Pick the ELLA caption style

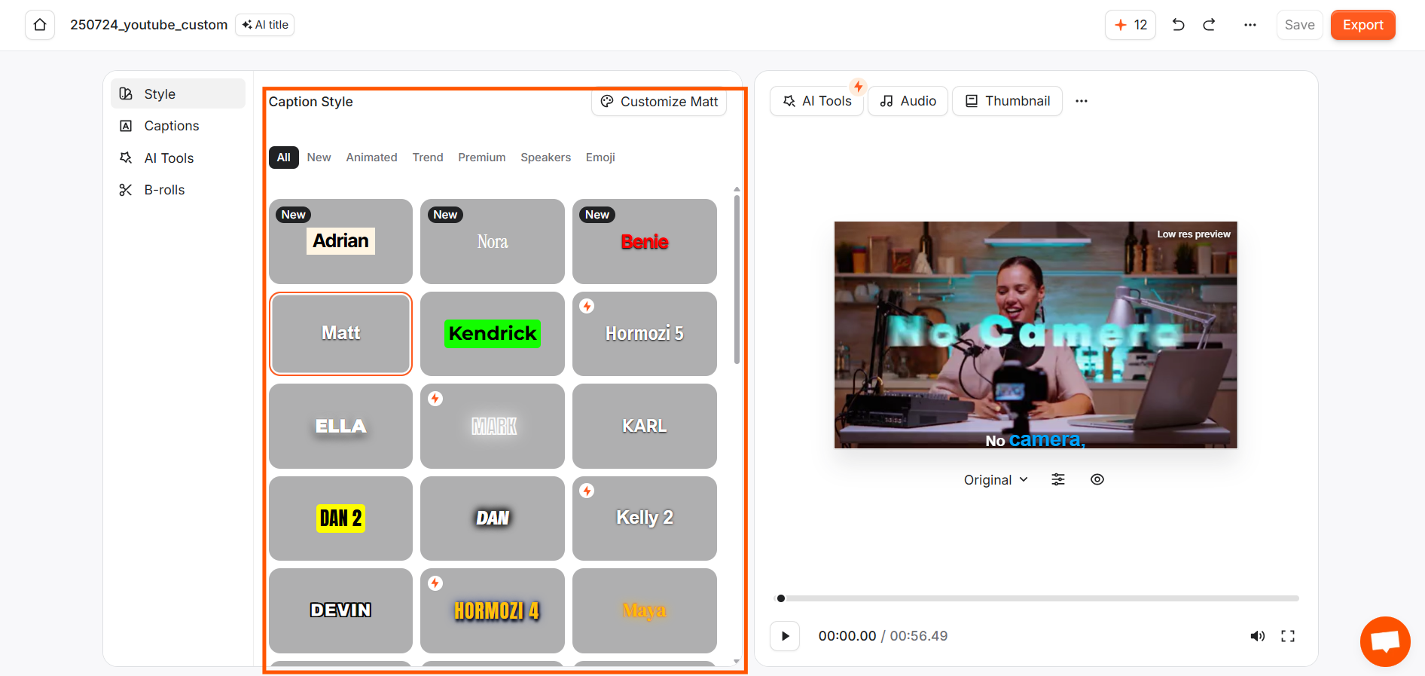click(340, 426)
